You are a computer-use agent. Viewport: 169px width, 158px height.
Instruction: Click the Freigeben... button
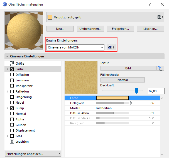(120, 29)
